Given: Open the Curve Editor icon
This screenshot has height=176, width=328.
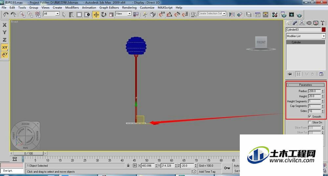Looking at the screenshot, I should click(x=258, y=15).
